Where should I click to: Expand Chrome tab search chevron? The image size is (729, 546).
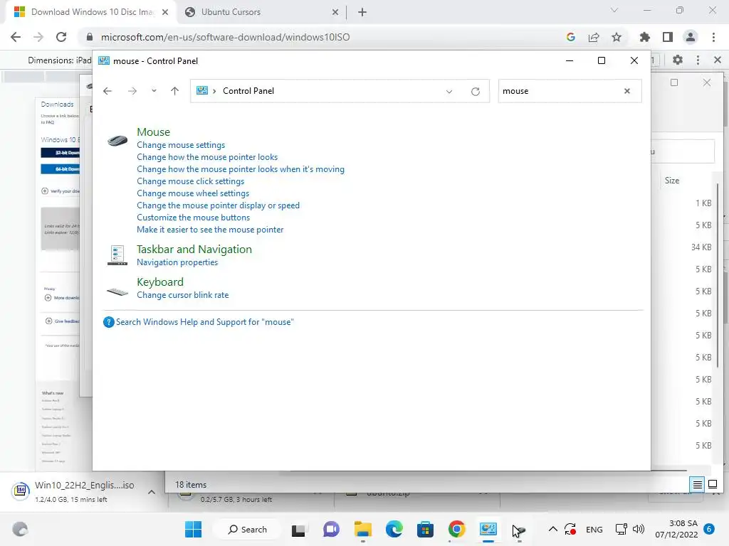pos(614,10)
